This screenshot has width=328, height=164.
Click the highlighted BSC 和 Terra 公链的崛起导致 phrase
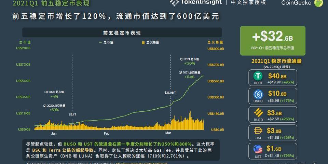[x=63, y=150]
